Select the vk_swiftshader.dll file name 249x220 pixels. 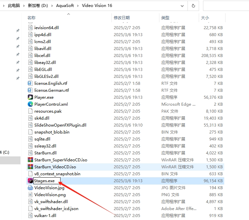pos(51,202)
